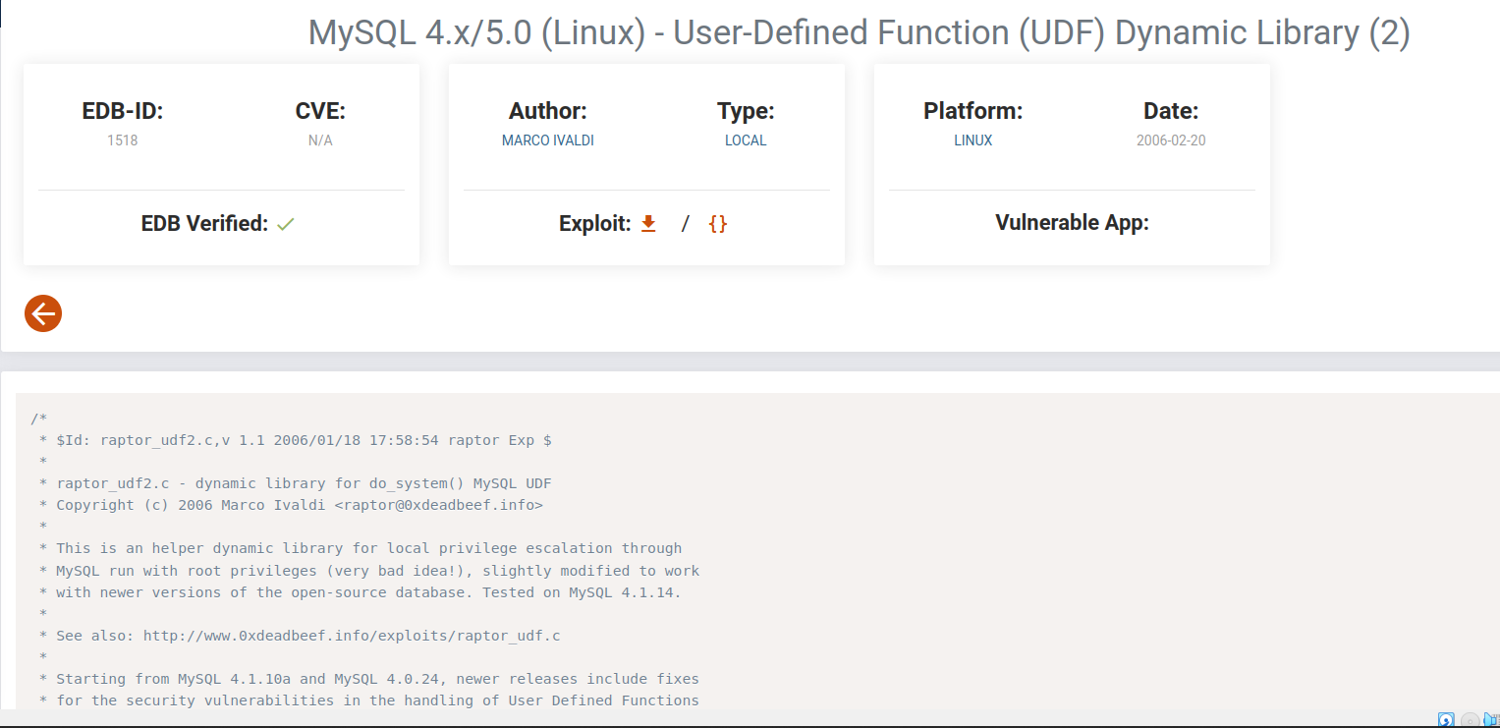1500x728 pixels.
Task: Click the 'CVE:' label
Action: [320, 111]
